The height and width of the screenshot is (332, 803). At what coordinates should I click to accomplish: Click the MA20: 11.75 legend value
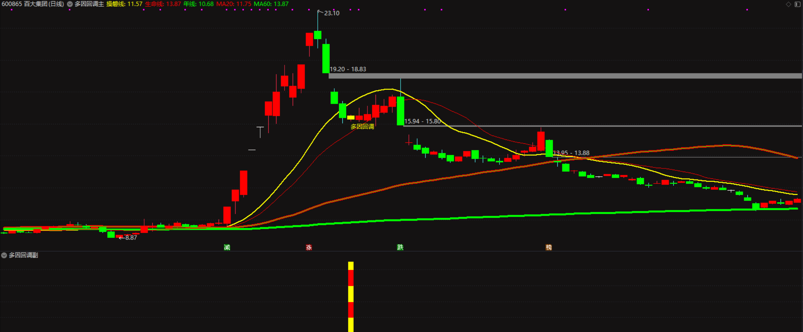click(x=234, y=4)
